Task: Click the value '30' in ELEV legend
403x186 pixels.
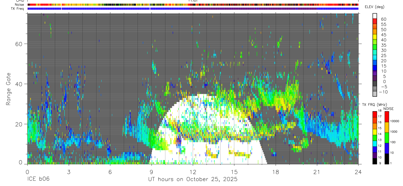Action: coord(383,51)
